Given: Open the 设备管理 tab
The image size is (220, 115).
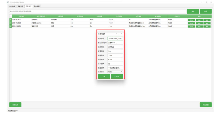Looking at the screenshot, I should point(20,6).
